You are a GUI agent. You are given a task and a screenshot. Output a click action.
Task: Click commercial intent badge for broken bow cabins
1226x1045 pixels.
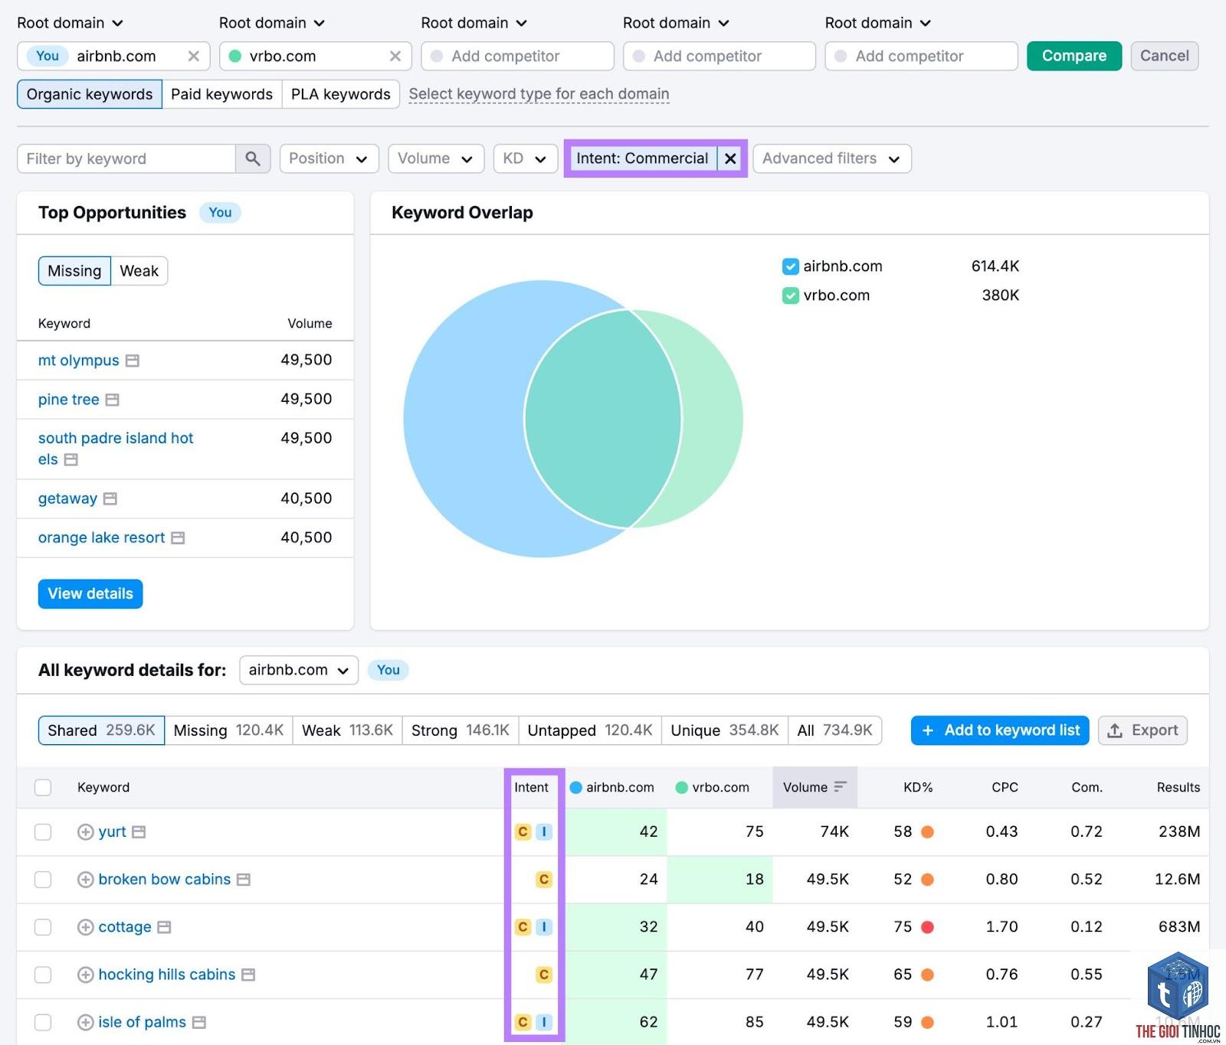(544, 880)
